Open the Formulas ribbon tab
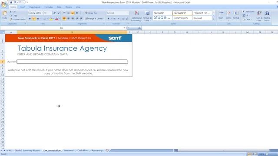Viewport: 278px width, 156px height. 49,7
